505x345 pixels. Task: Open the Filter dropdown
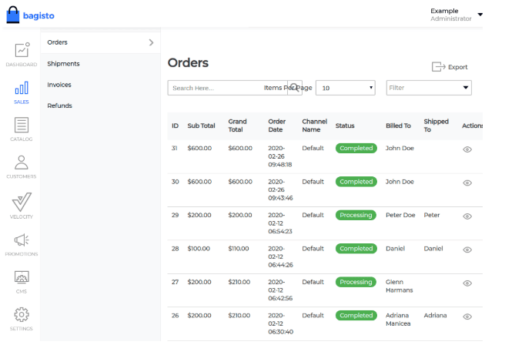429,88
